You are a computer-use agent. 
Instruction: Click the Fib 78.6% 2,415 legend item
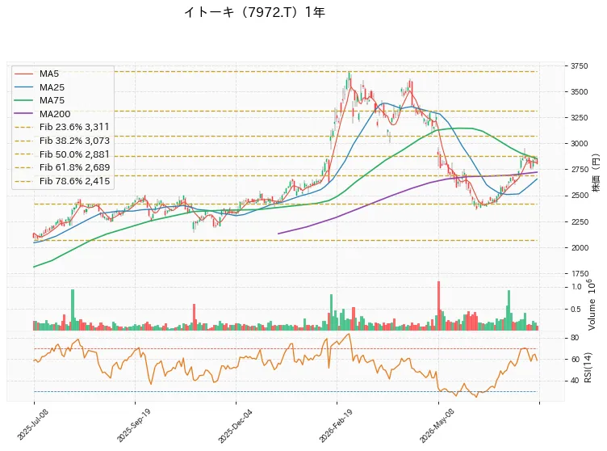point(62,181)
